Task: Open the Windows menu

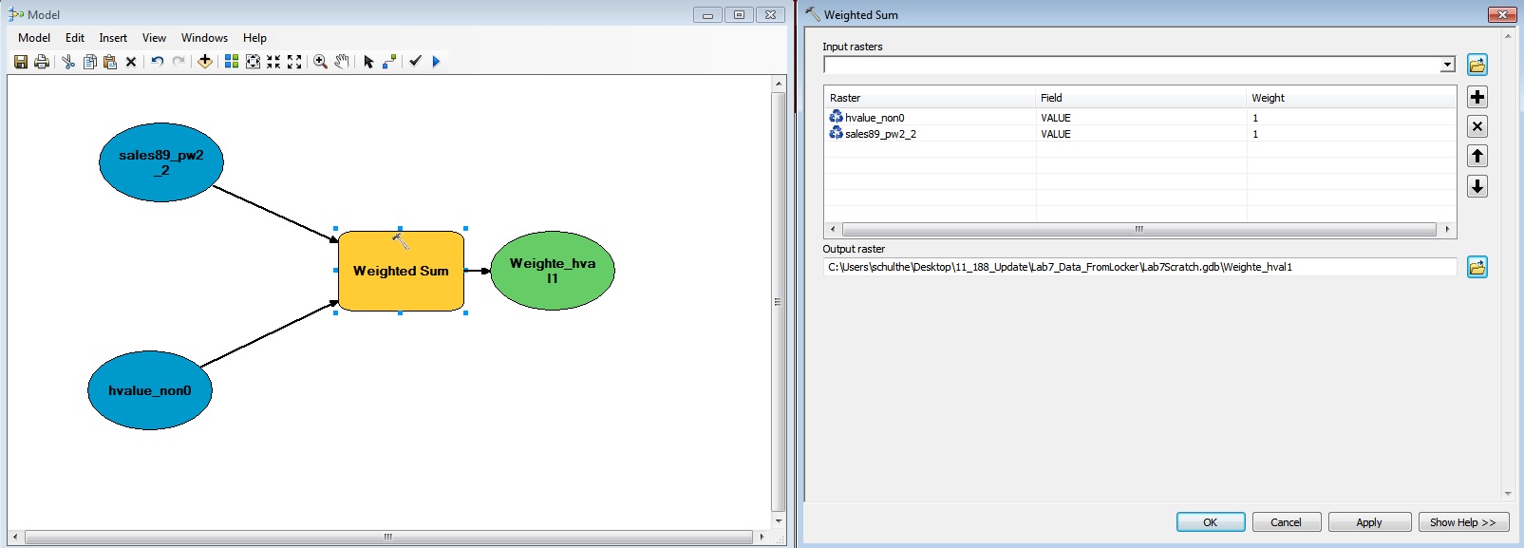Action: pos(204,38)
